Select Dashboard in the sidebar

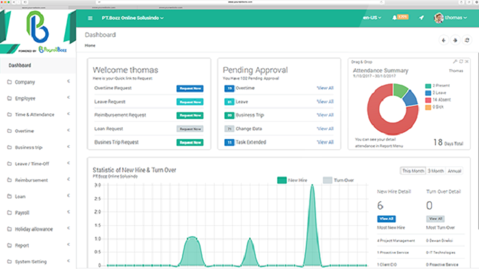tap(38, 66)
